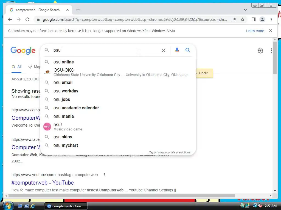This screenshot has height=210, width=281.
Task: Click the vertical scrollbar thumb
Action: pos(275,58)
